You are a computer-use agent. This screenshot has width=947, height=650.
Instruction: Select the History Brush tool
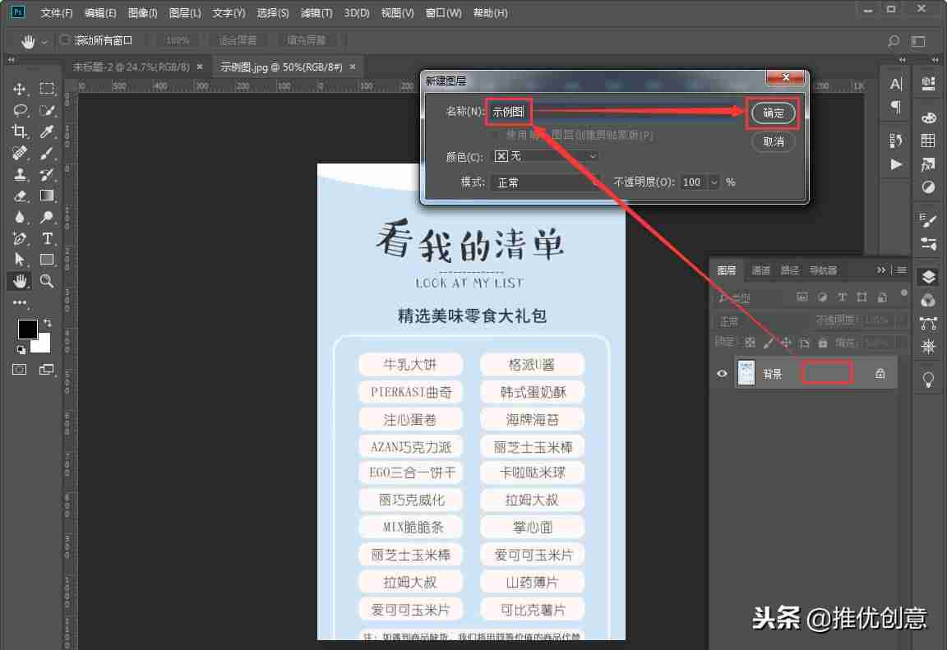[47, 174]
